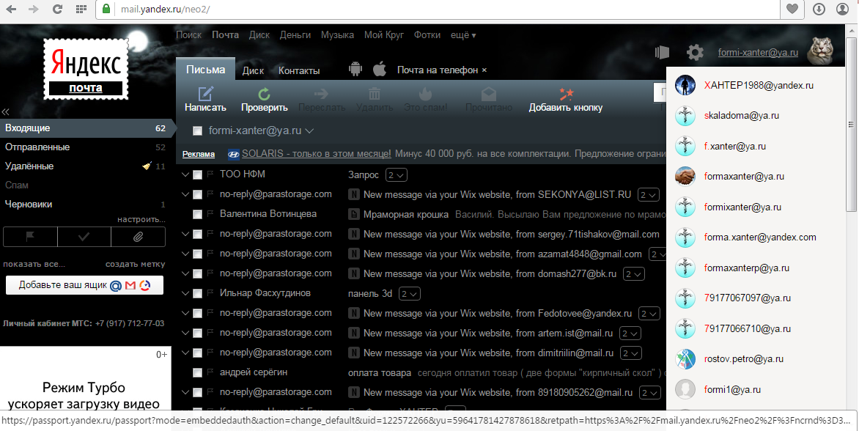Click the broom icon next to Удалённые
Screen dimensions: 859x431
click(x=147, y=166)
